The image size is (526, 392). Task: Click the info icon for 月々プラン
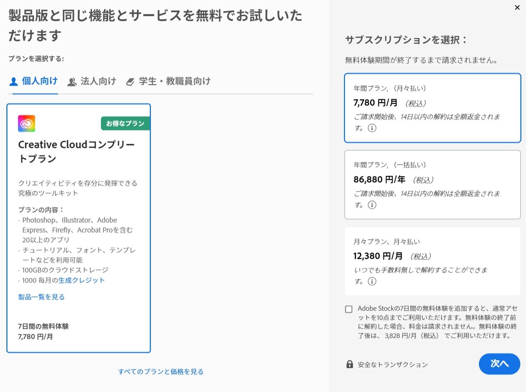pyautogui.click(x=372, y=282)
